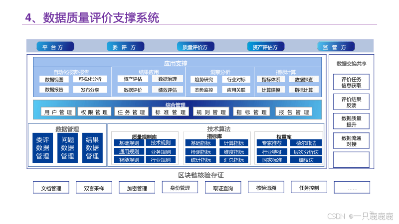Click the 发布分享 box
Image resolution: width=399 pixels, height=224 pixels.
(90, 90)
